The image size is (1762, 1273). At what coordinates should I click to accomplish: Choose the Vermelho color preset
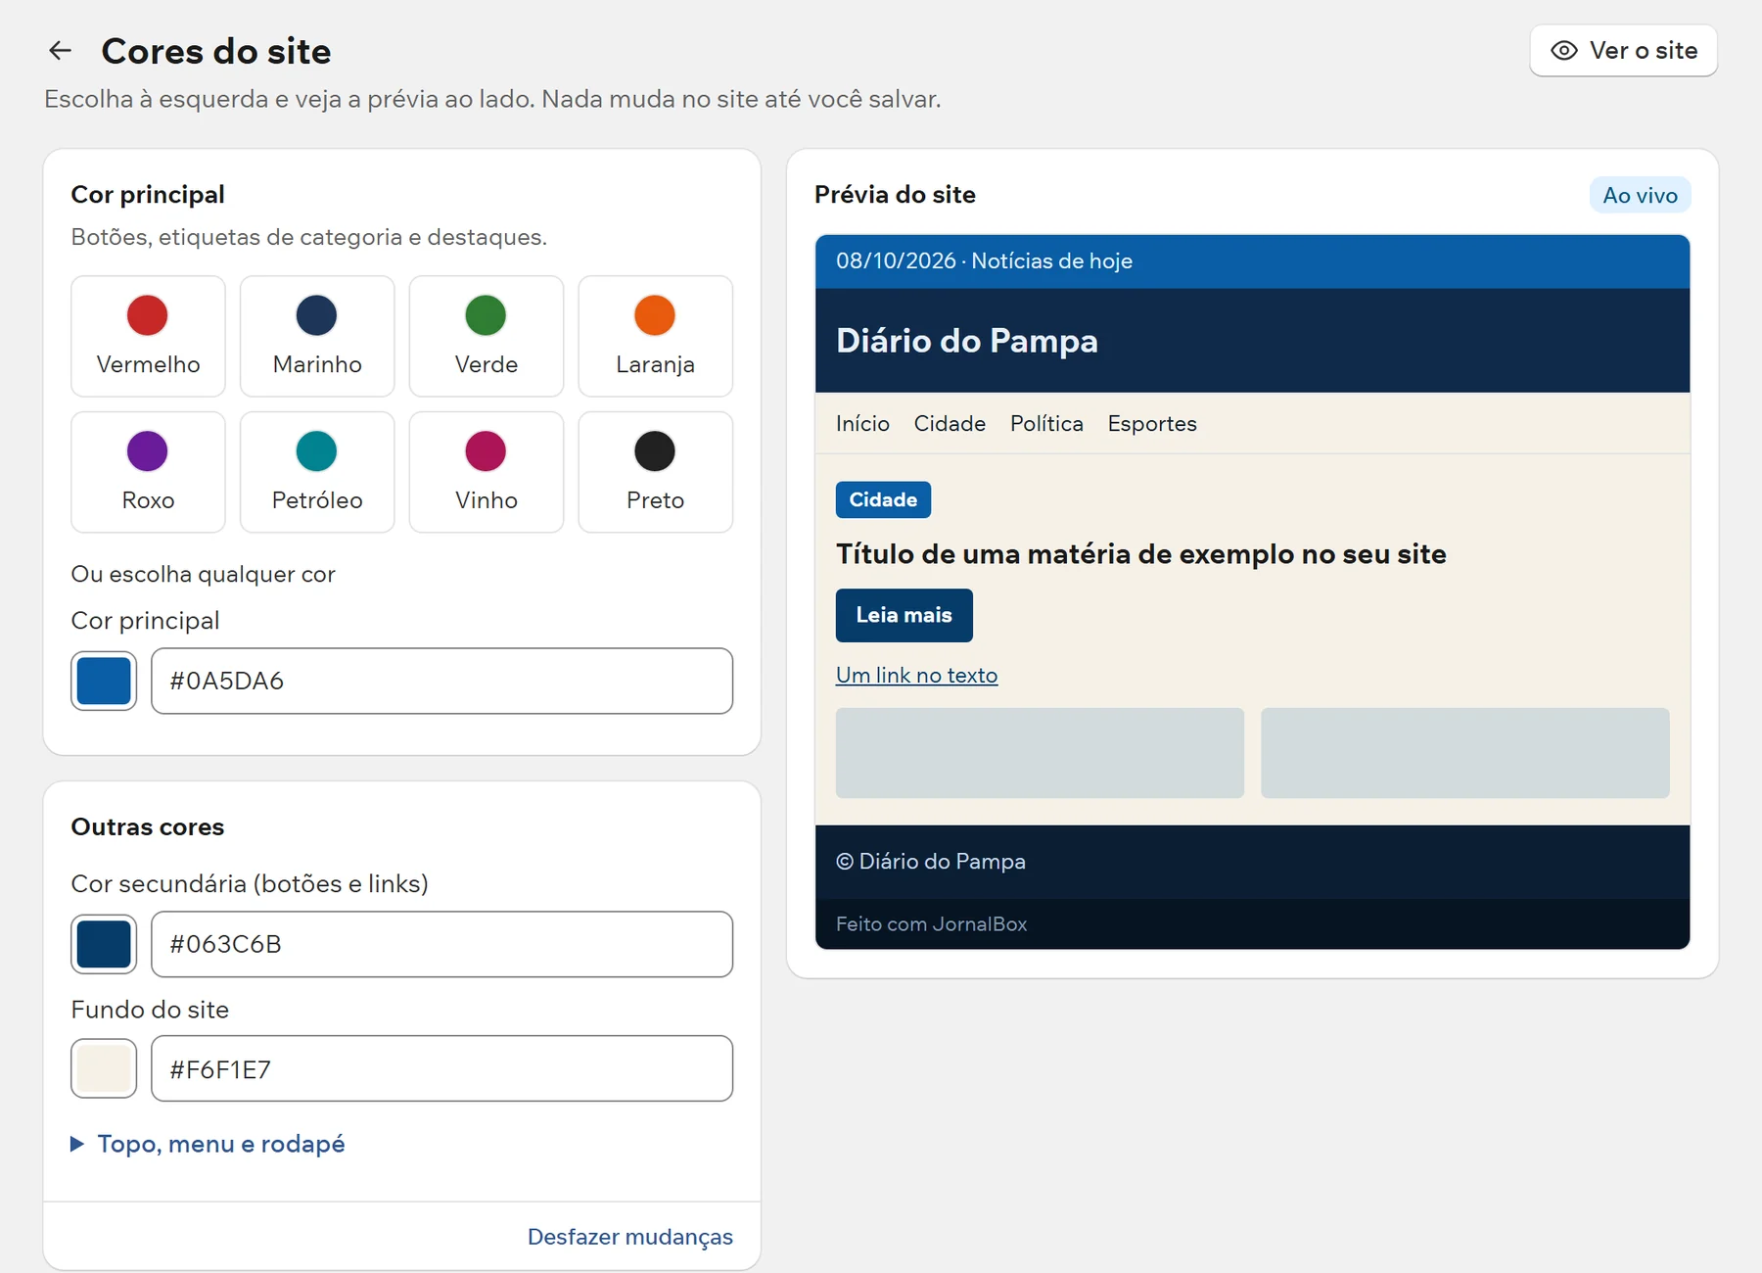click(148, 336)
